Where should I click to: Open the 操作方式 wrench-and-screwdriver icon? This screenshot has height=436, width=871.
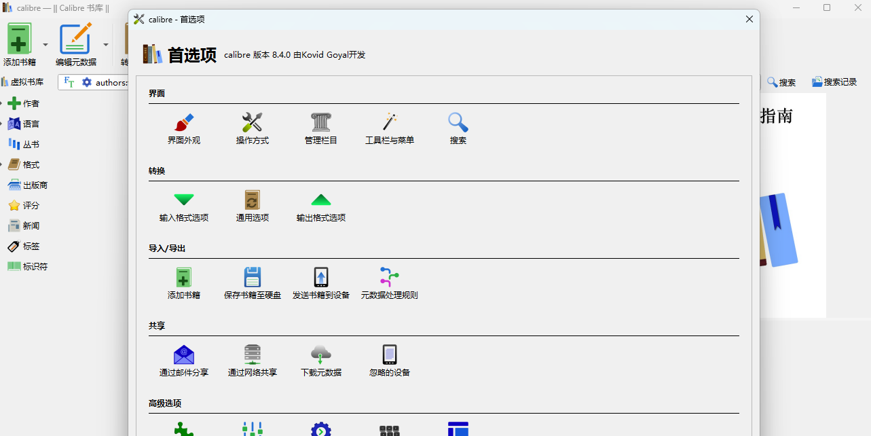point(253,123)
